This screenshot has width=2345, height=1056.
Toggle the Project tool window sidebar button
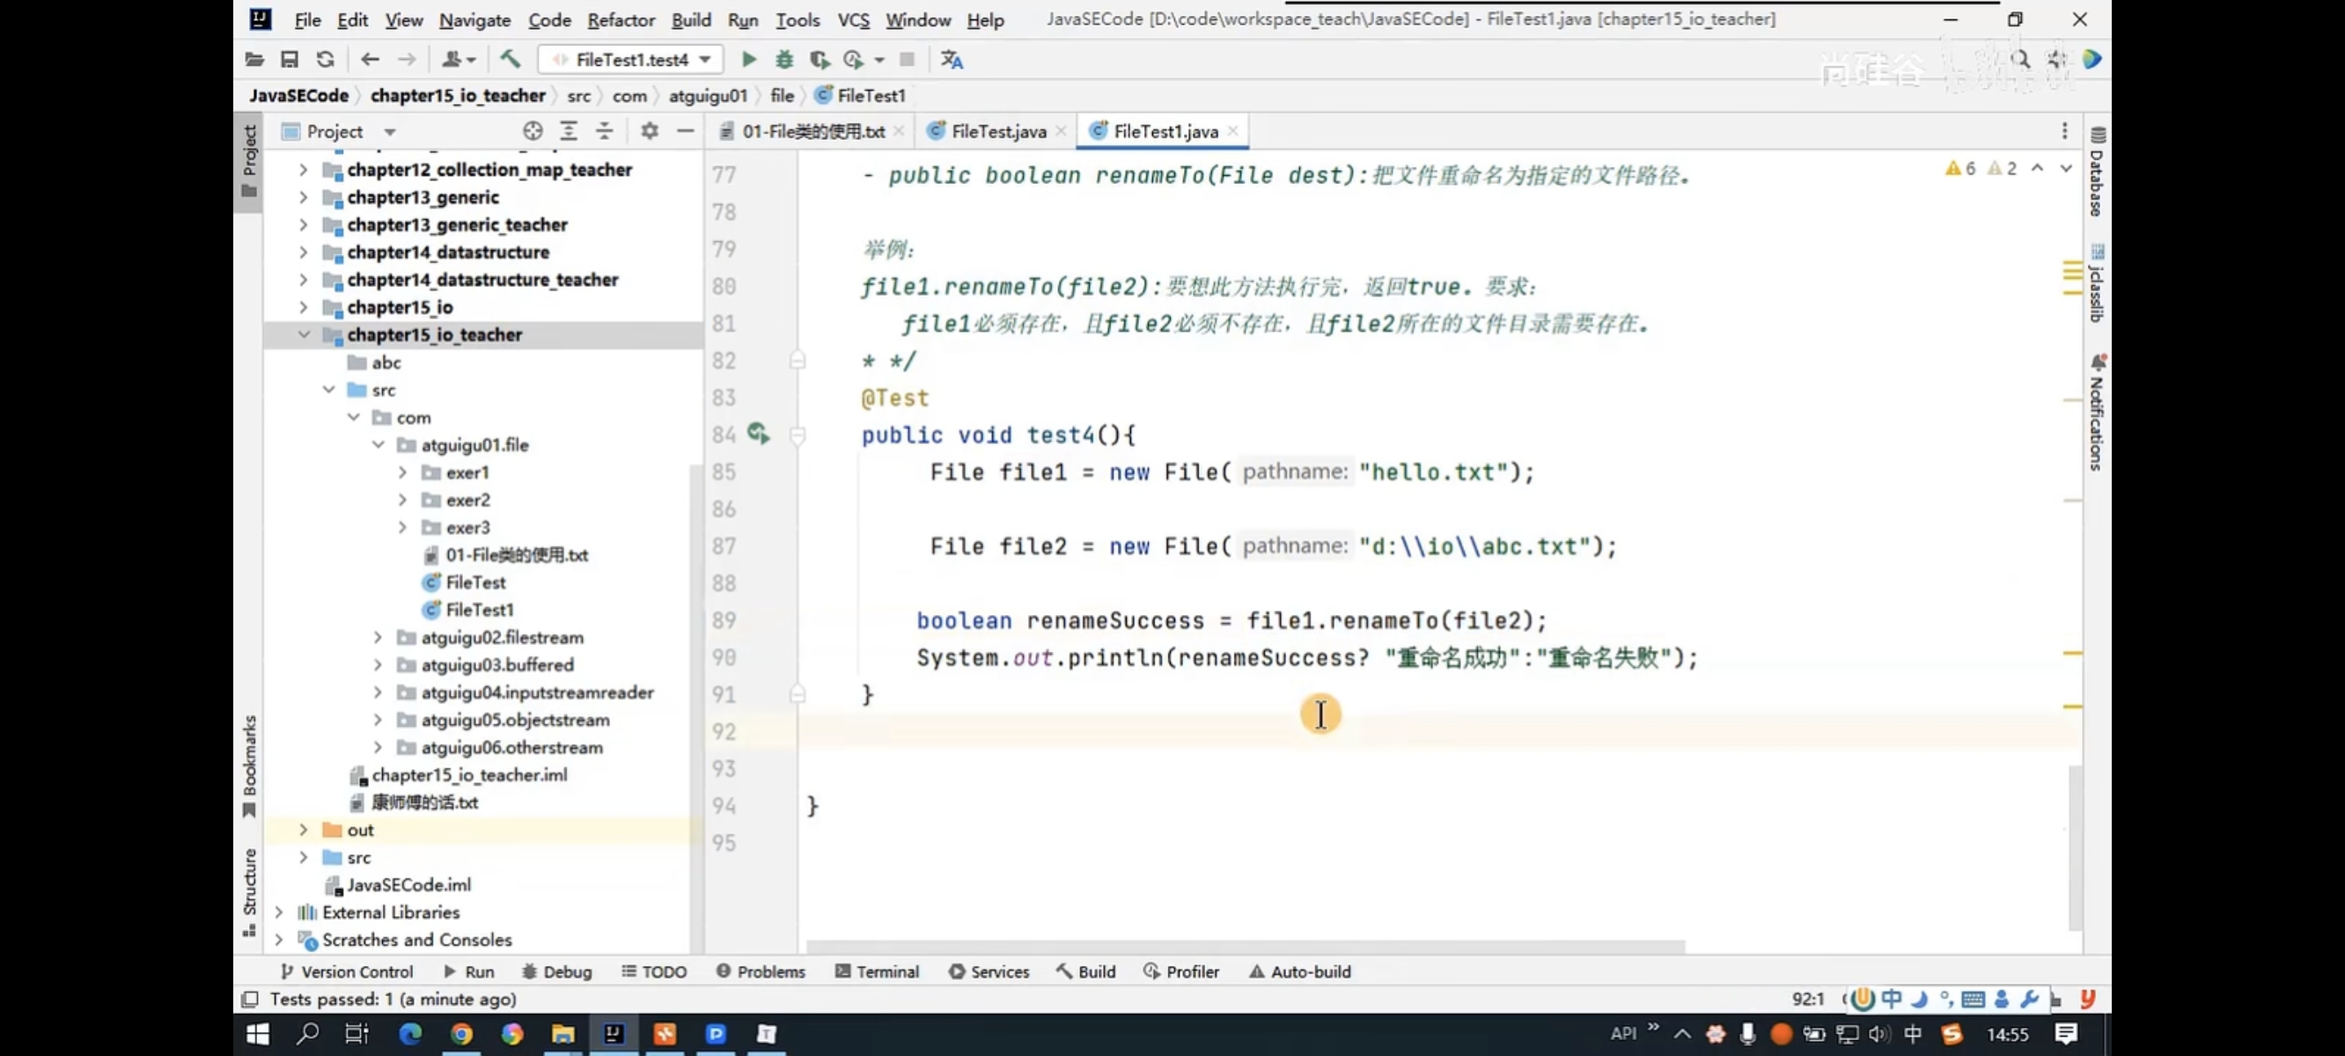248,161
